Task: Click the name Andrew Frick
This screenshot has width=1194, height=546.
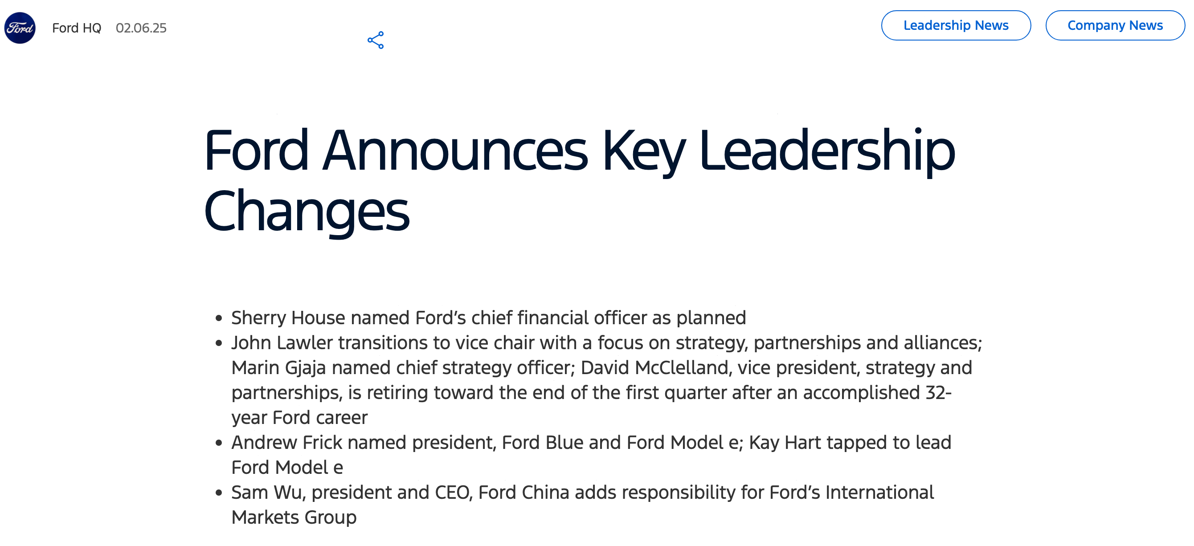Action: [x=287, y=443]
